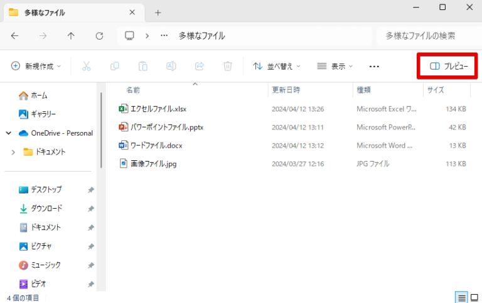Expand the ドキュメント tree node
This screenshot has width=482, height=303.
point(14,152)
